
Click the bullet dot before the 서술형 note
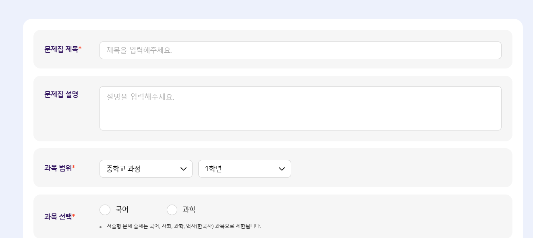coord(100,227)
